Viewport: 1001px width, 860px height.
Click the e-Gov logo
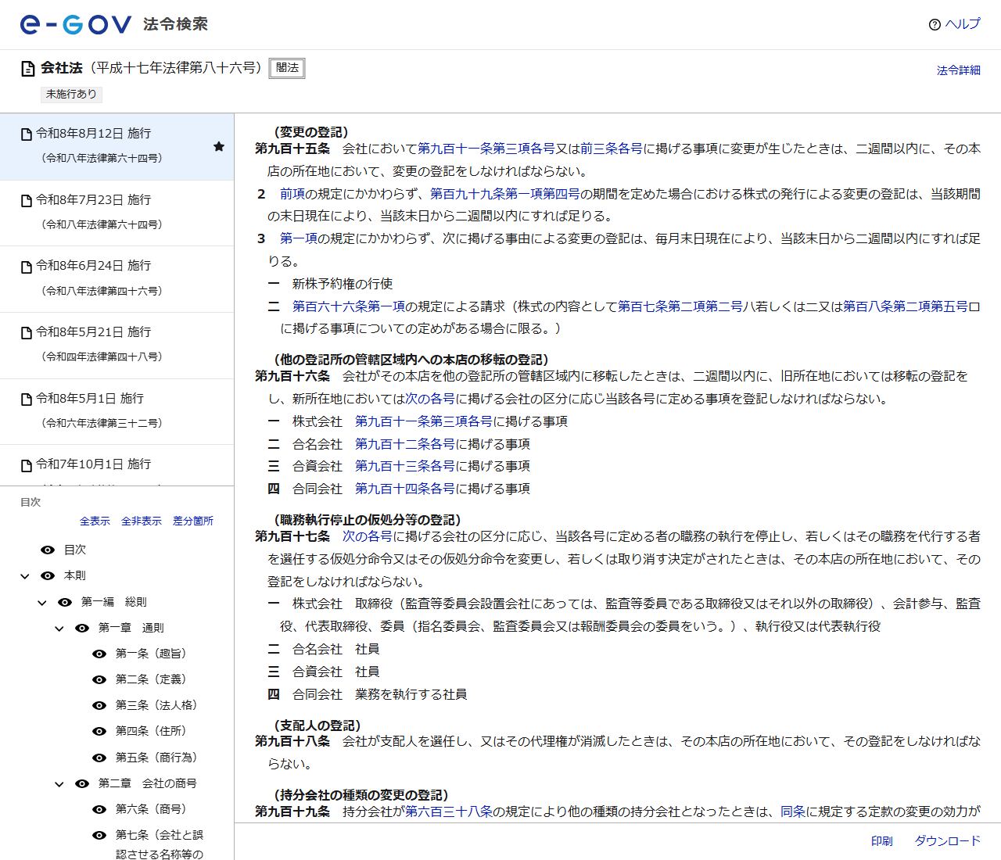pos(76,24)
